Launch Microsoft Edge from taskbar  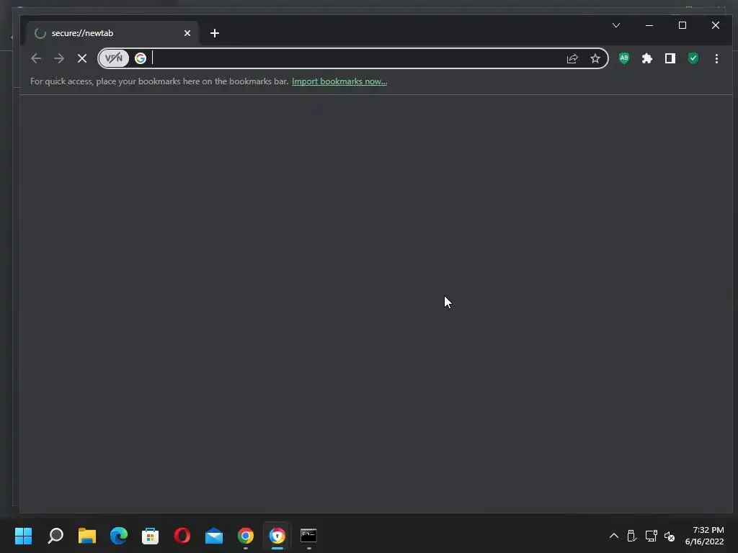click(119, 536)
